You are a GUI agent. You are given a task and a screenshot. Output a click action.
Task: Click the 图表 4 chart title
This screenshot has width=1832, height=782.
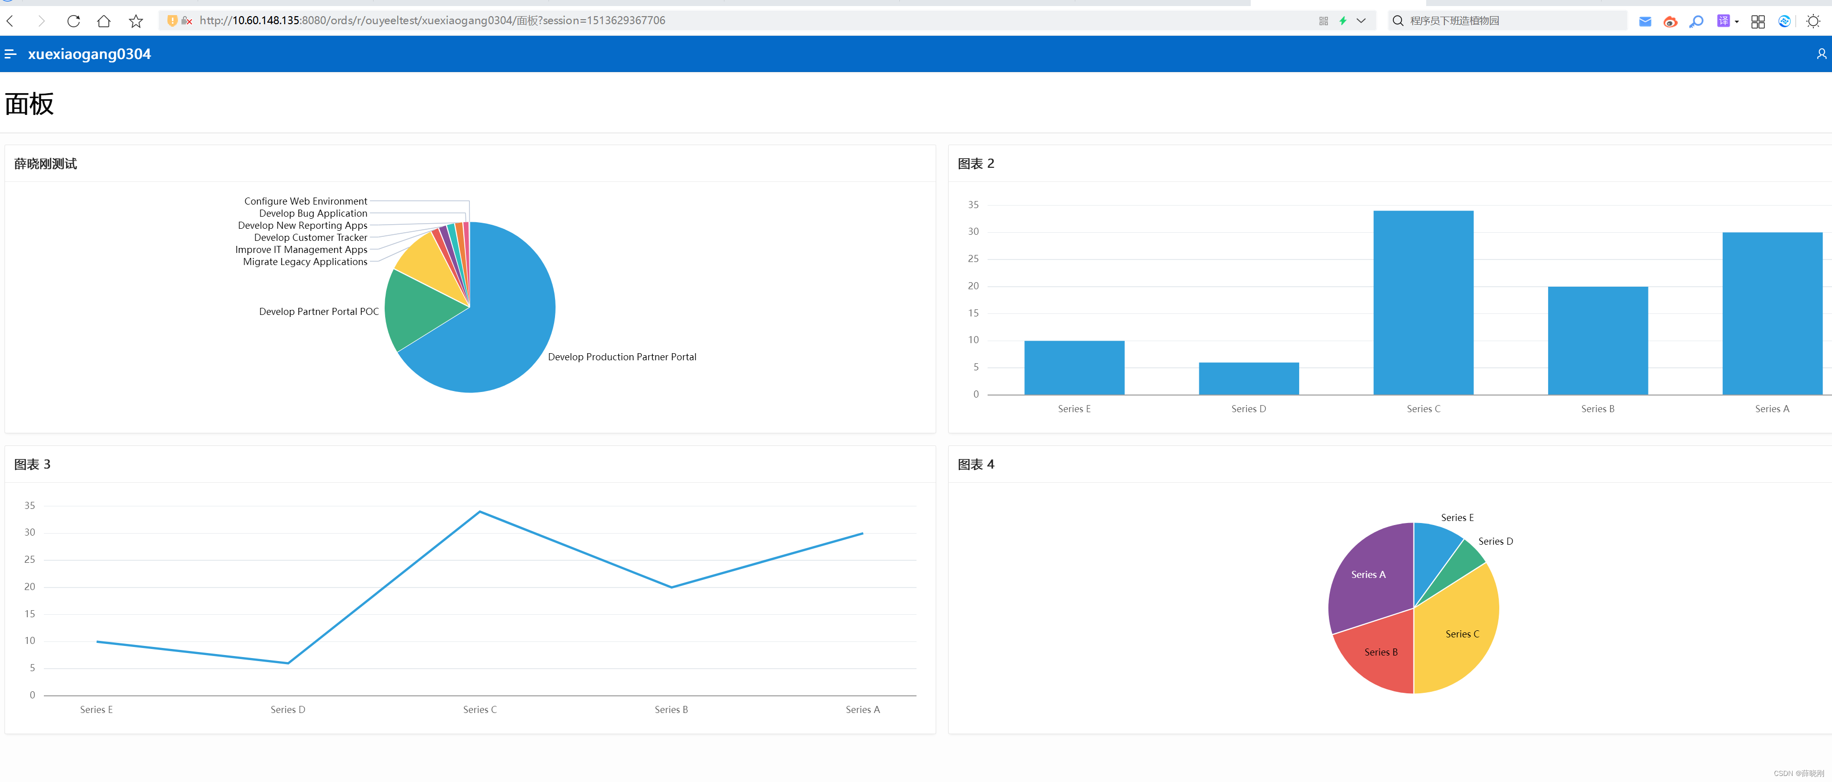(976, 464)
